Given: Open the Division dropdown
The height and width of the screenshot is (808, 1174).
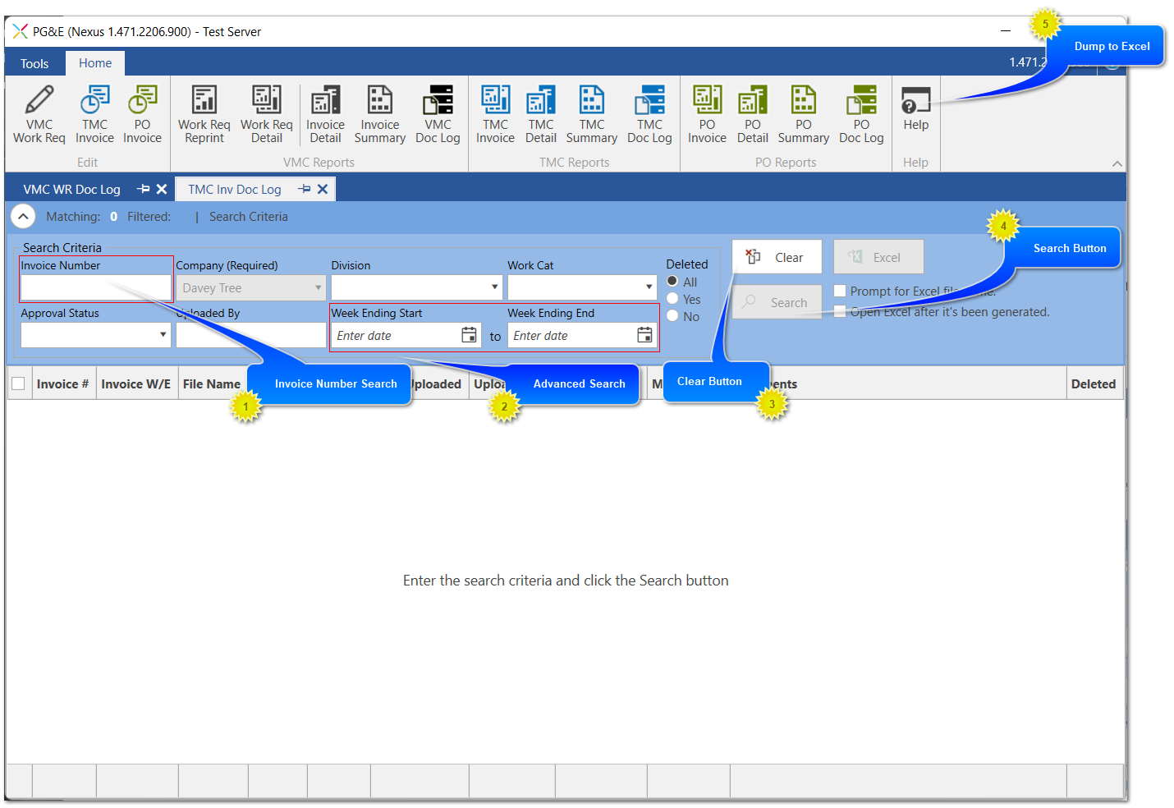Looking at the screenshot, I should tap(495, 287).
